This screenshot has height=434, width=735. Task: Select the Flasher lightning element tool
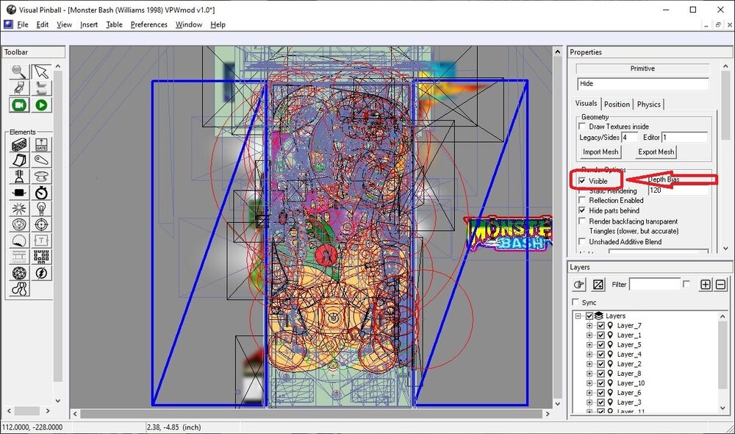41,273
